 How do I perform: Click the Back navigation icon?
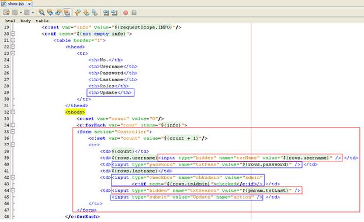point(15,13)
